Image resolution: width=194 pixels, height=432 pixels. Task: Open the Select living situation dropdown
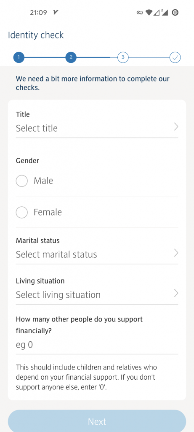click(97, 294)
